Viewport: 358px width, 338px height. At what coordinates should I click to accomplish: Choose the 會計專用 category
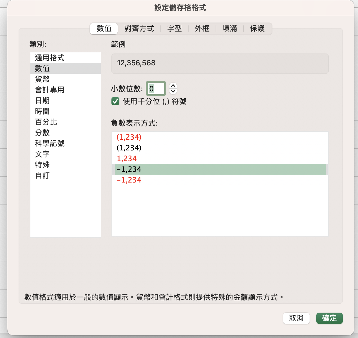pos(50,90)
